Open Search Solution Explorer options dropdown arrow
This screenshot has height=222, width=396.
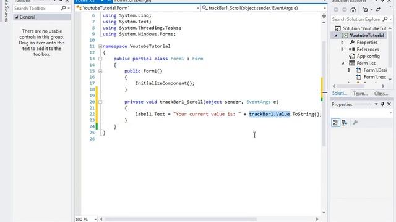390,19
